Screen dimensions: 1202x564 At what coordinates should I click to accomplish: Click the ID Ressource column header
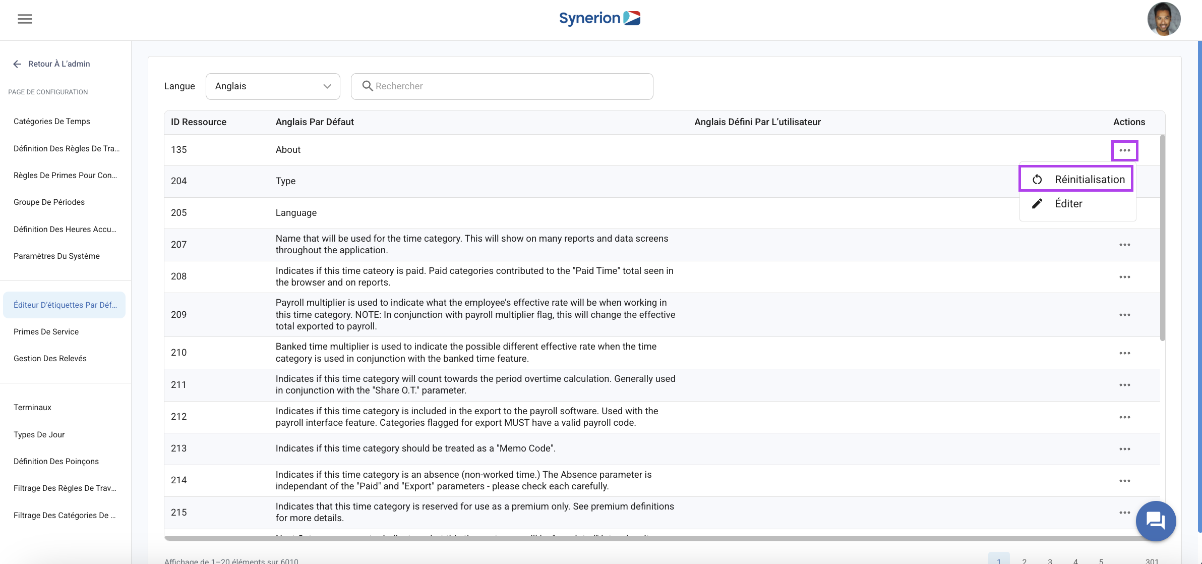pos(199,122)
